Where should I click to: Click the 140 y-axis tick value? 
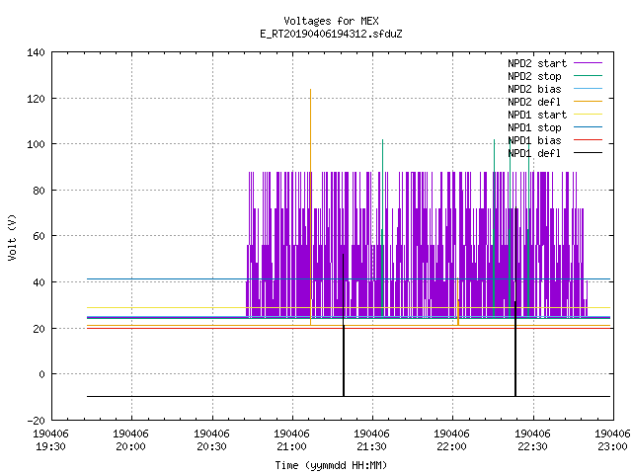point(36,52)
